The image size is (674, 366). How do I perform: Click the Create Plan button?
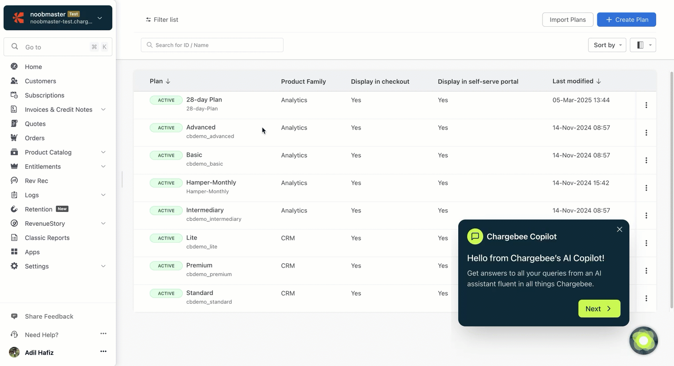point(626,20)
